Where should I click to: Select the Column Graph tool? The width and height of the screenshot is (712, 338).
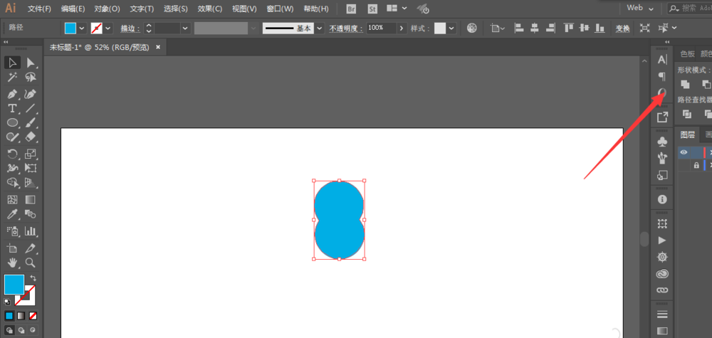coord(31,231)
